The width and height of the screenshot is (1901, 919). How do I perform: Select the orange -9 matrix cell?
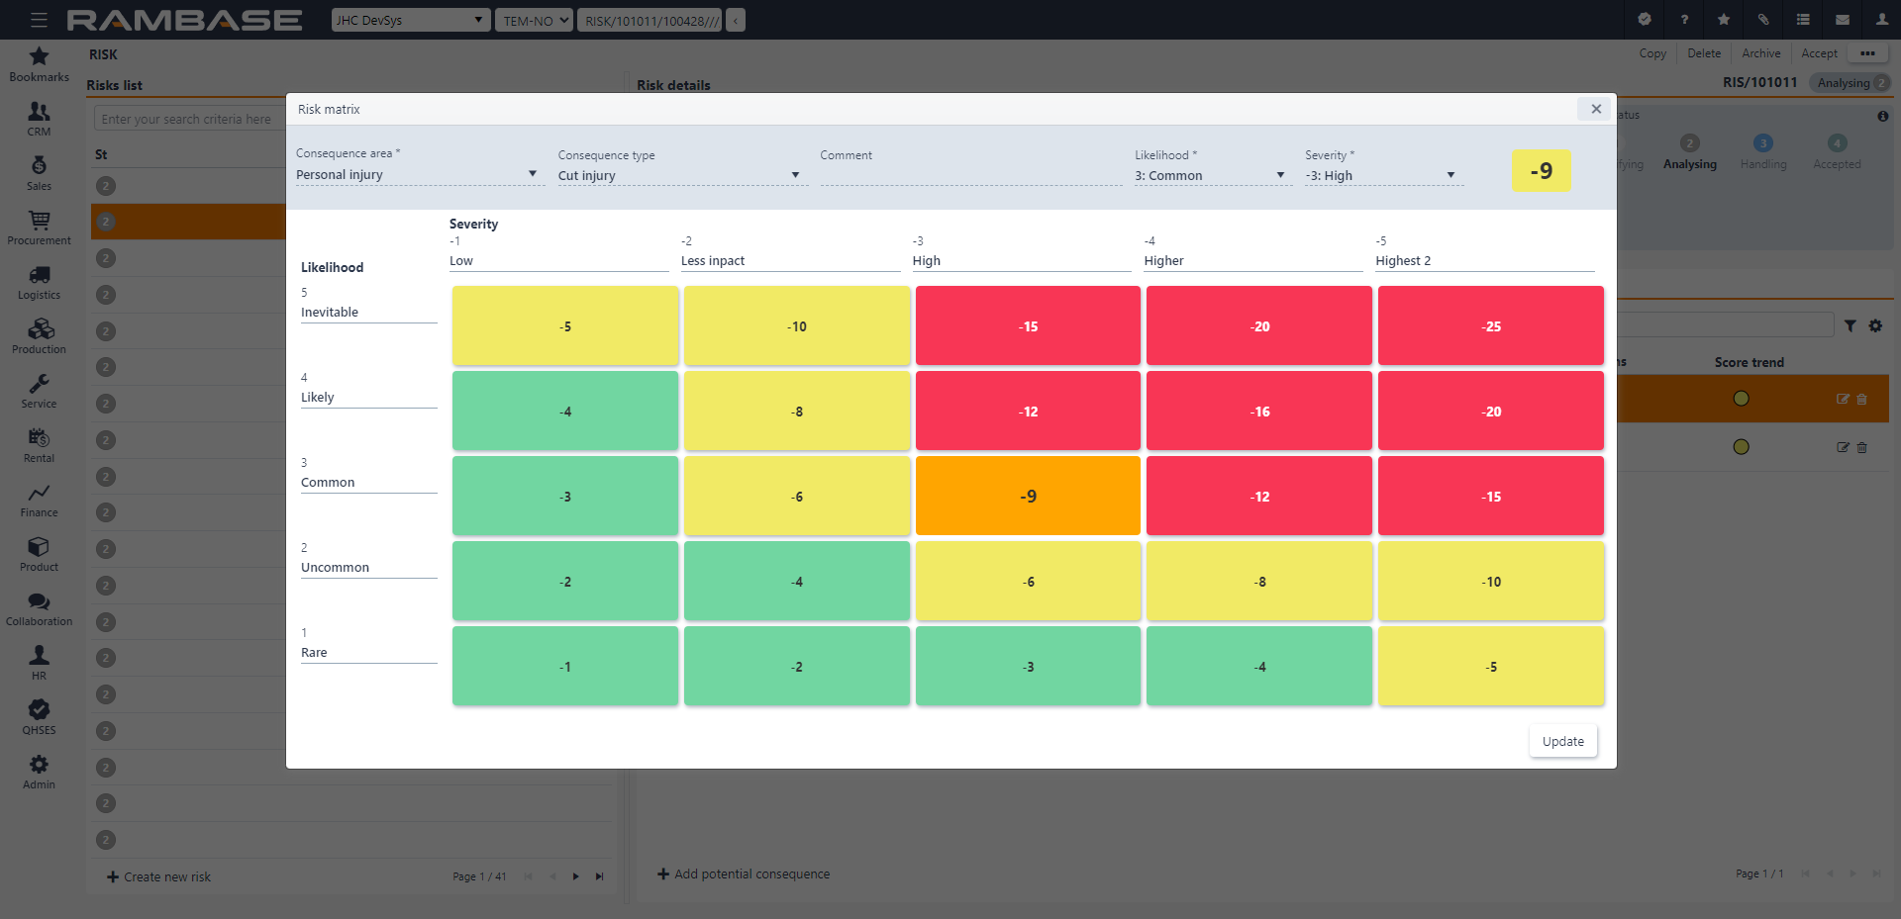point(1028,497)
